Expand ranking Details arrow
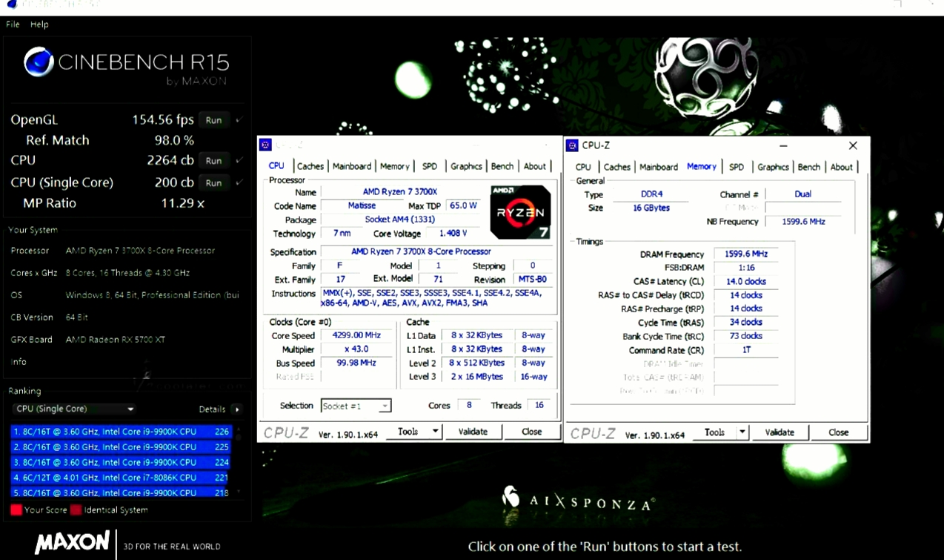 [x=237, y=409]
